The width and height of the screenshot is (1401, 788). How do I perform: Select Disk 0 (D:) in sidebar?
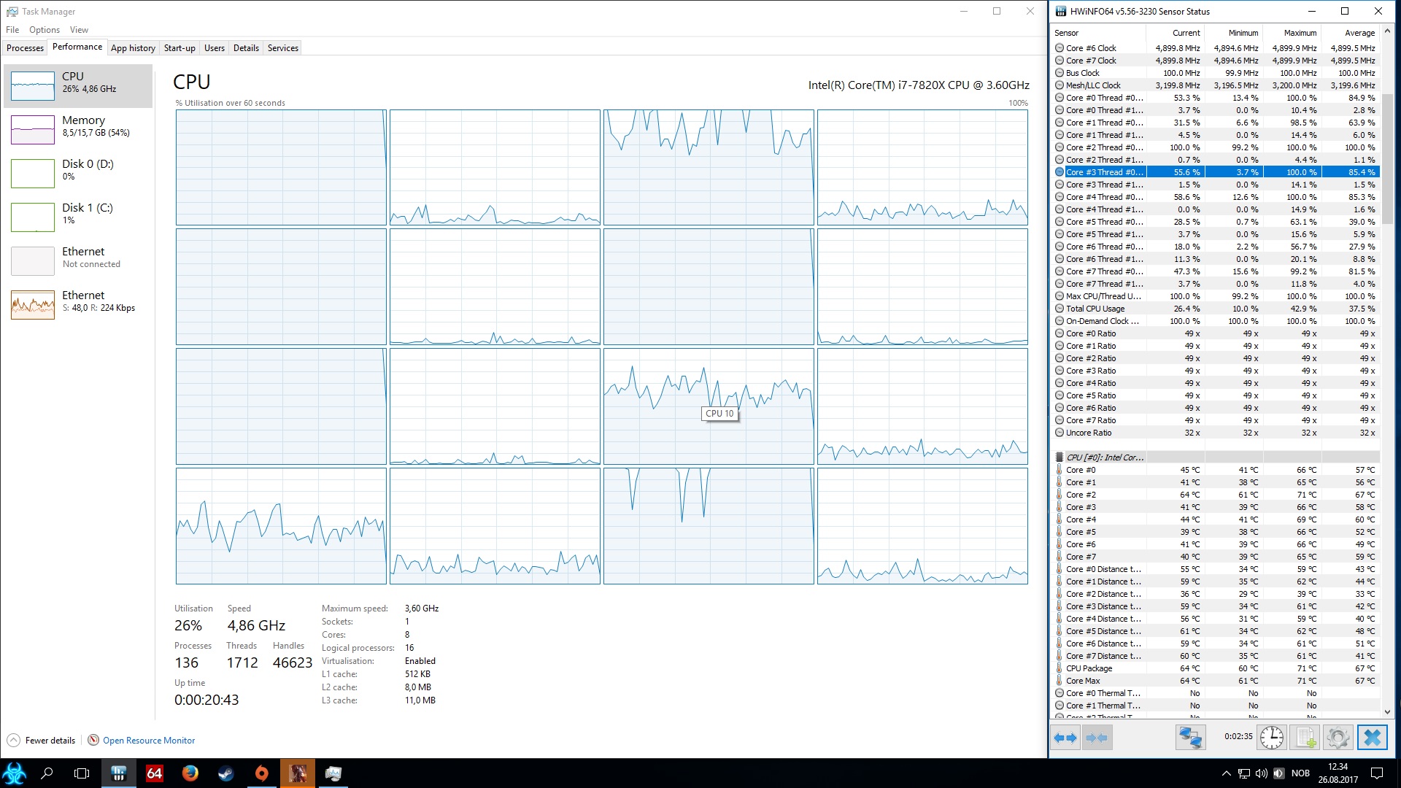tap(78, 173)
